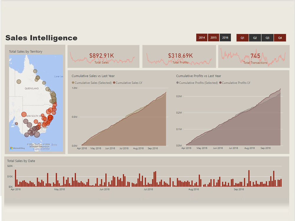Click the Cumulative Sales LY legend marker
This screenshot has width=295, height=221.
114,83
